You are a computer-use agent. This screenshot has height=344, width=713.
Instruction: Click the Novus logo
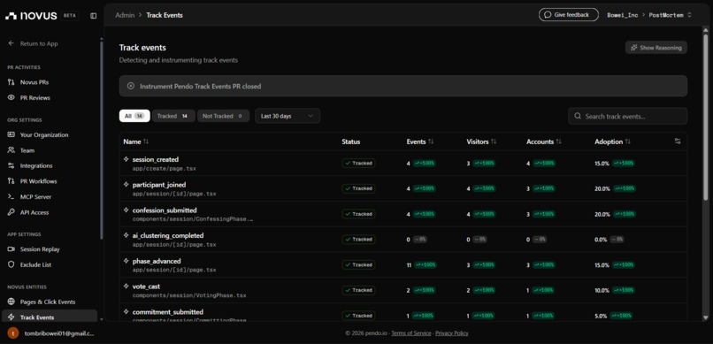click(x=31, y=15)
